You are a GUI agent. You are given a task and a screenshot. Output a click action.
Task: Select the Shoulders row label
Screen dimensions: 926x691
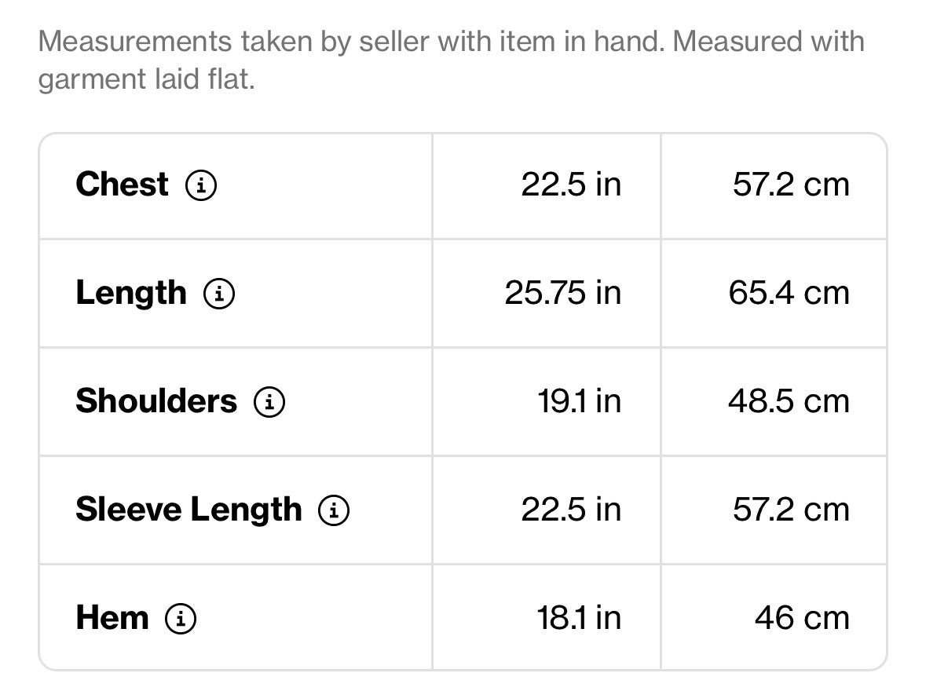[156, 401]
